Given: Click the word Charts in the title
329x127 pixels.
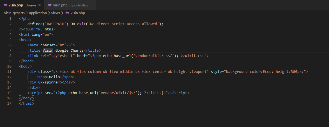Looking at the screenshot, I should (x=77, y=50).
